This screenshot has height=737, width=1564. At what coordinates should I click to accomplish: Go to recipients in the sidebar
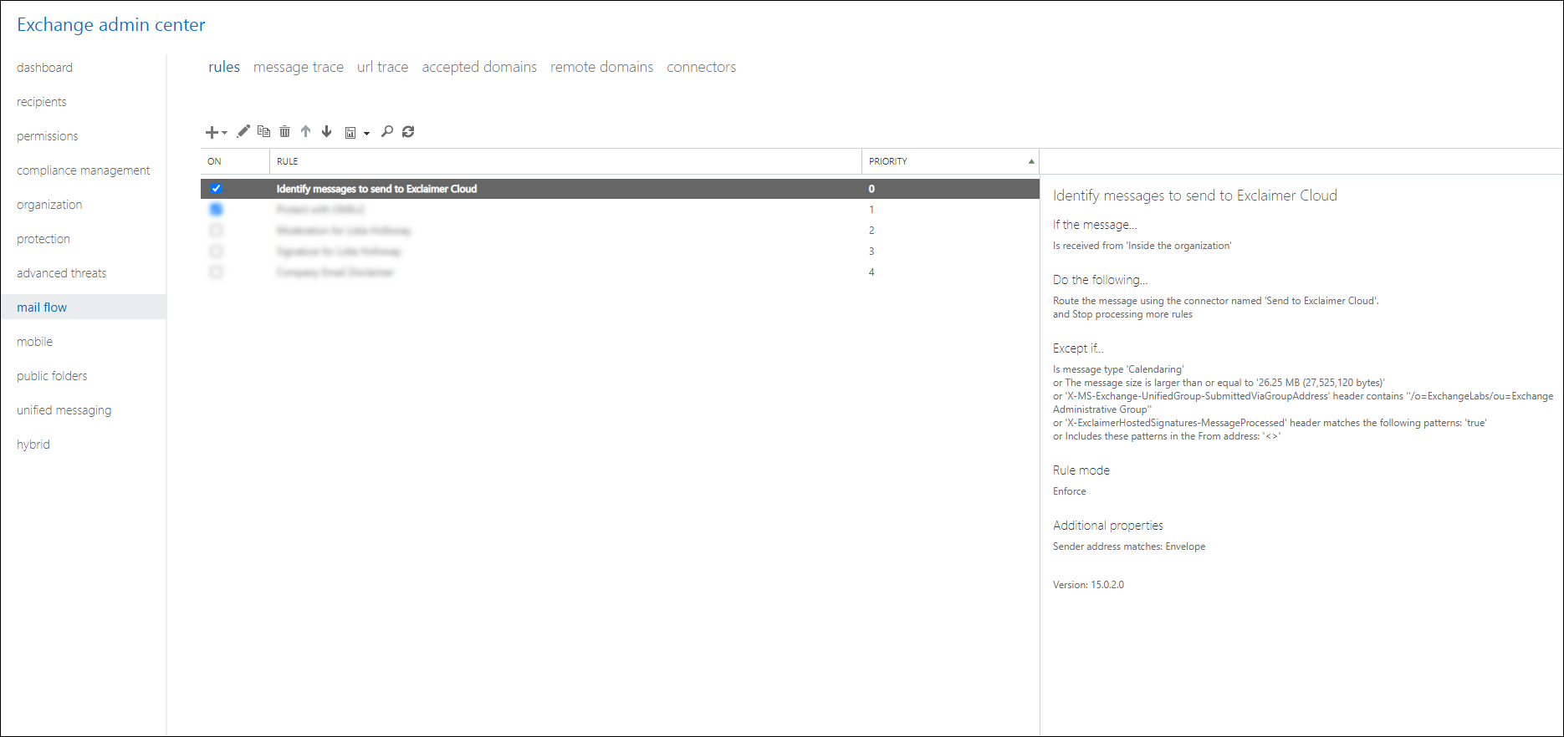pos(42,102)
